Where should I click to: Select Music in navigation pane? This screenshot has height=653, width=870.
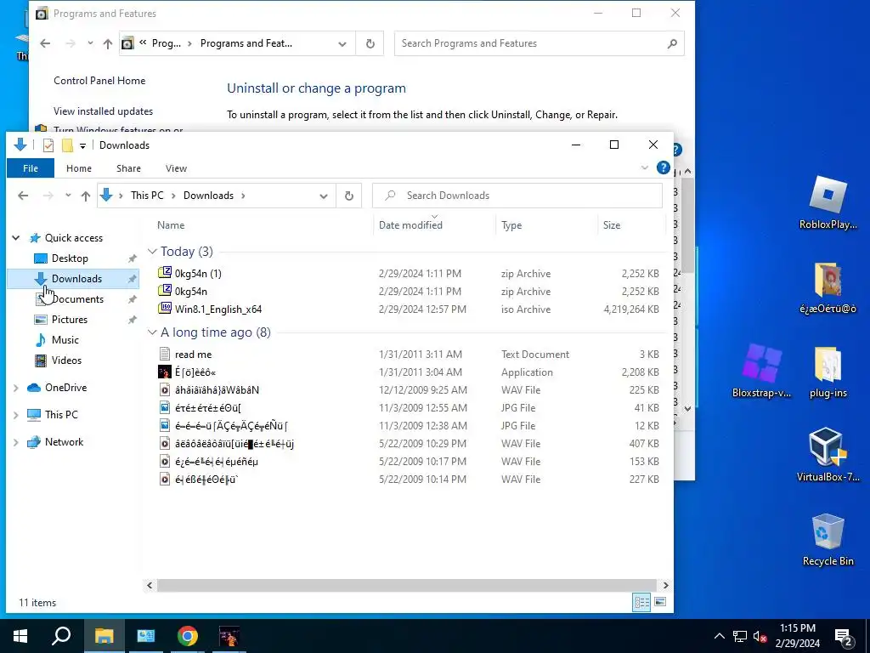pos(65,340)
